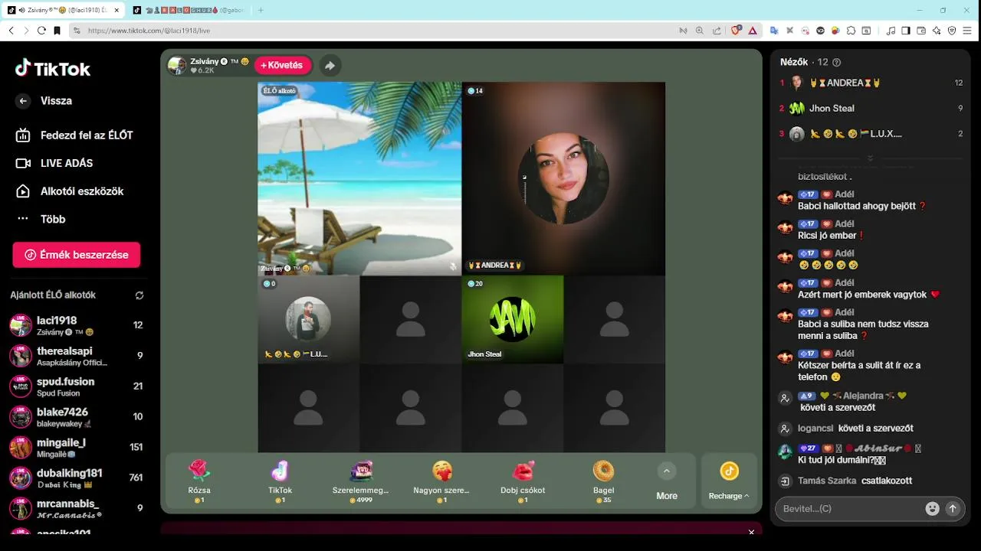Open the browser hamburger menu
Viewport: 981px width, 551px height.
[x=968, y=31]
